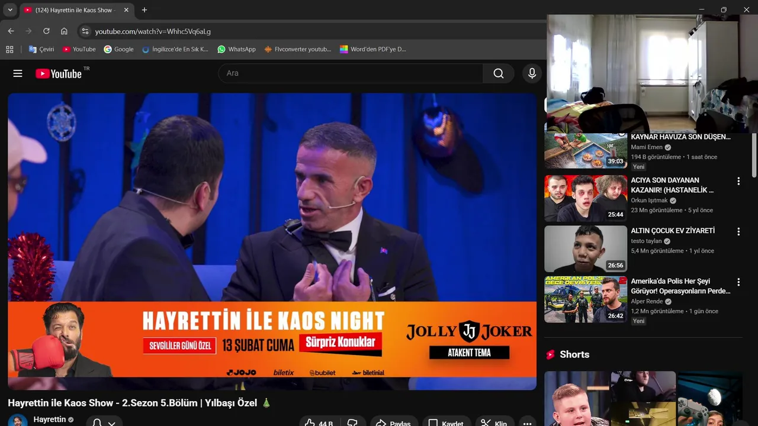Image resolution: width=758 pixels, height=426 pixels.
Task: Expand the notification bell subscription dropdown
Action: tap(104, 422)
